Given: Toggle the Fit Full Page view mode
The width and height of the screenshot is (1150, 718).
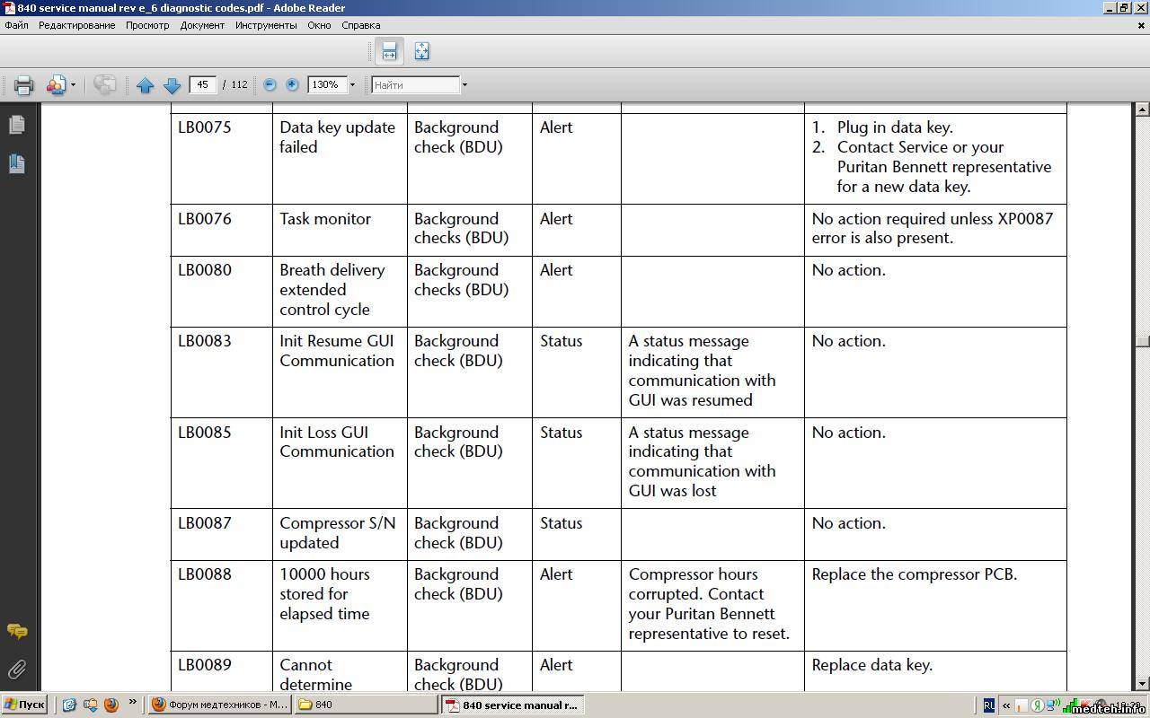Looking at the screenshot, I should click(x=421, y=51).
